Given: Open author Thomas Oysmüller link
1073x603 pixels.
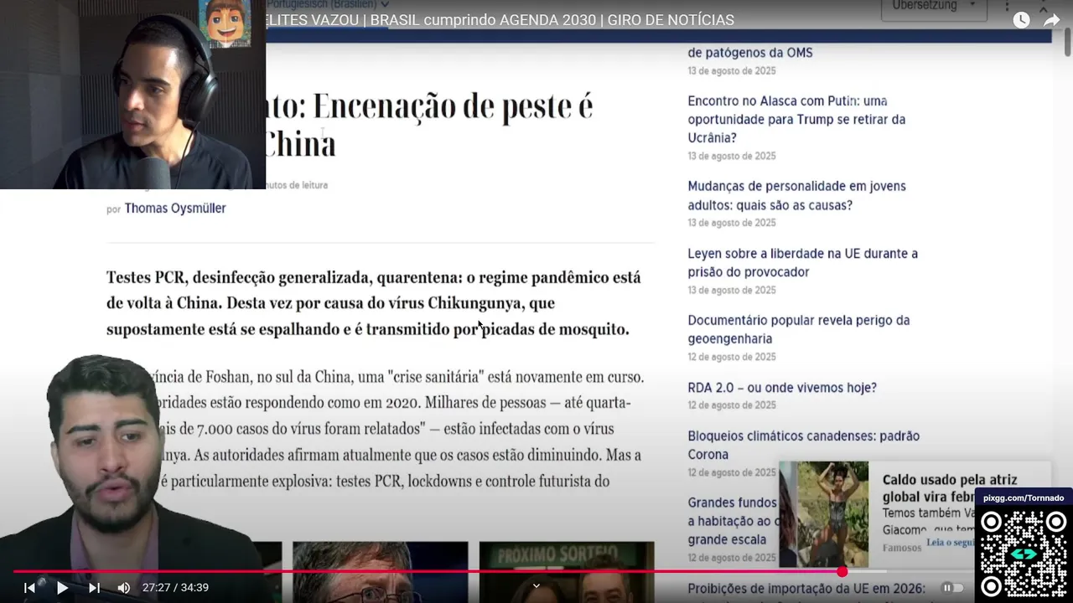Looking at the screenshot, I should [175, 208].
